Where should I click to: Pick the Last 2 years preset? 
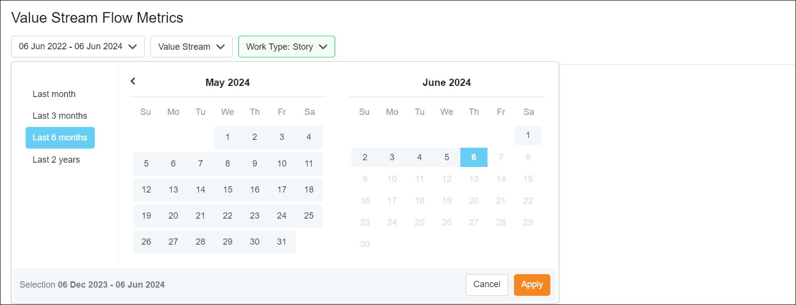[x=56, y=160]
